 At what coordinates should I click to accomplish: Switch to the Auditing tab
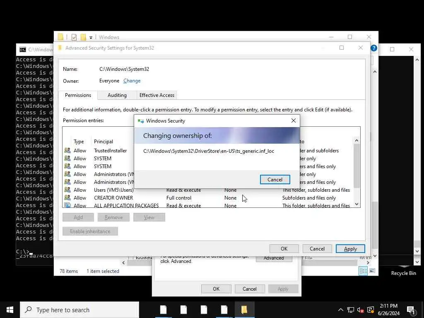[117, 95]
